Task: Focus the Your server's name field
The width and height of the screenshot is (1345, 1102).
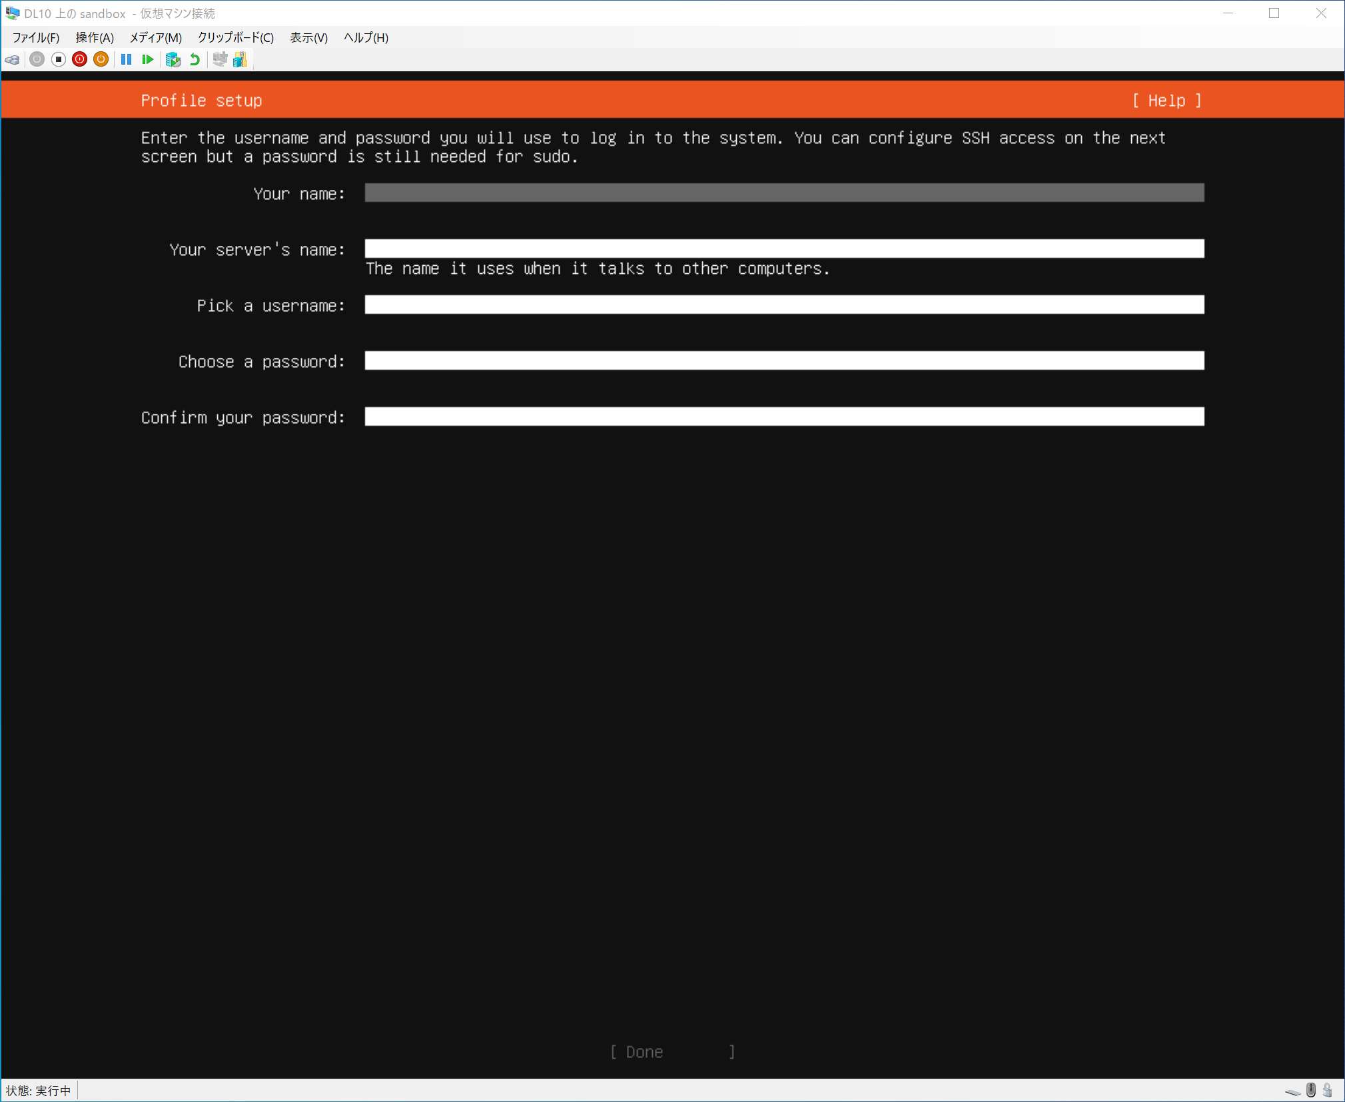Action: [784, 249]
